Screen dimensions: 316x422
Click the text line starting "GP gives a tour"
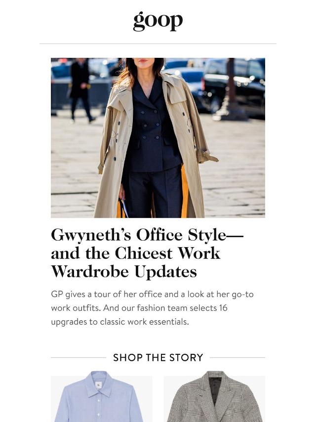click(x=152, y=294)
